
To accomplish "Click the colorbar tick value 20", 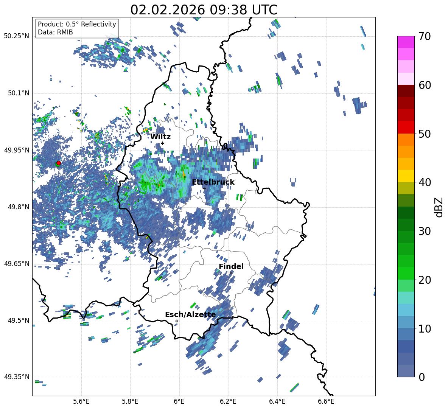I will pos(425,280).
